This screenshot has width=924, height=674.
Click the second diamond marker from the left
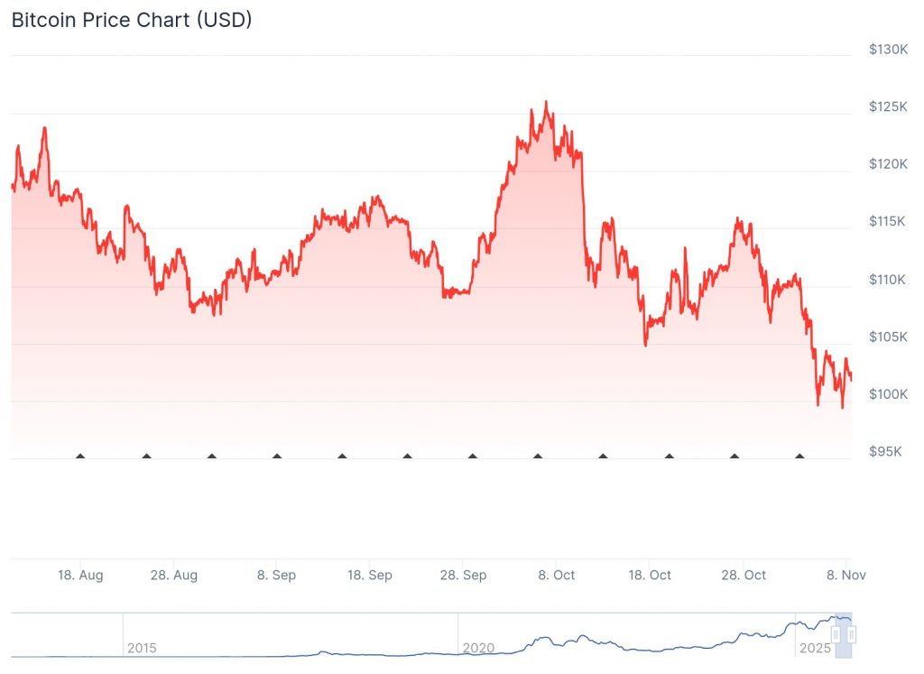[146, 456]
